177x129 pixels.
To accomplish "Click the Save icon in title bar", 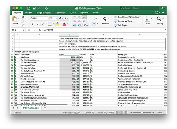I will pos(34,8).
